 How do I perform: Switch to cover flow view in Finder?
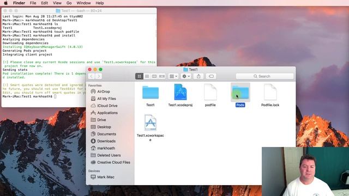162,76
